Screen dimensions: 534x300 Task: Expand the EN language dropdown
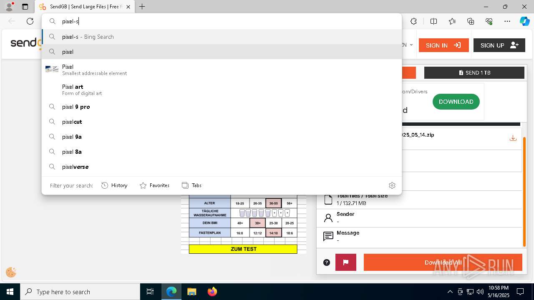(407, 45)
